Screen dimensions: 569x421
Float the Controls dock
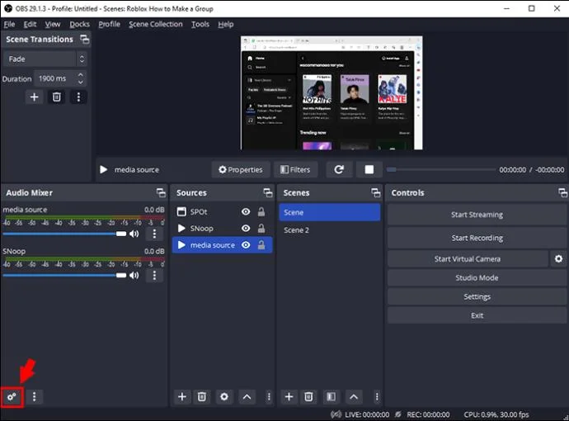coord(563,193)
